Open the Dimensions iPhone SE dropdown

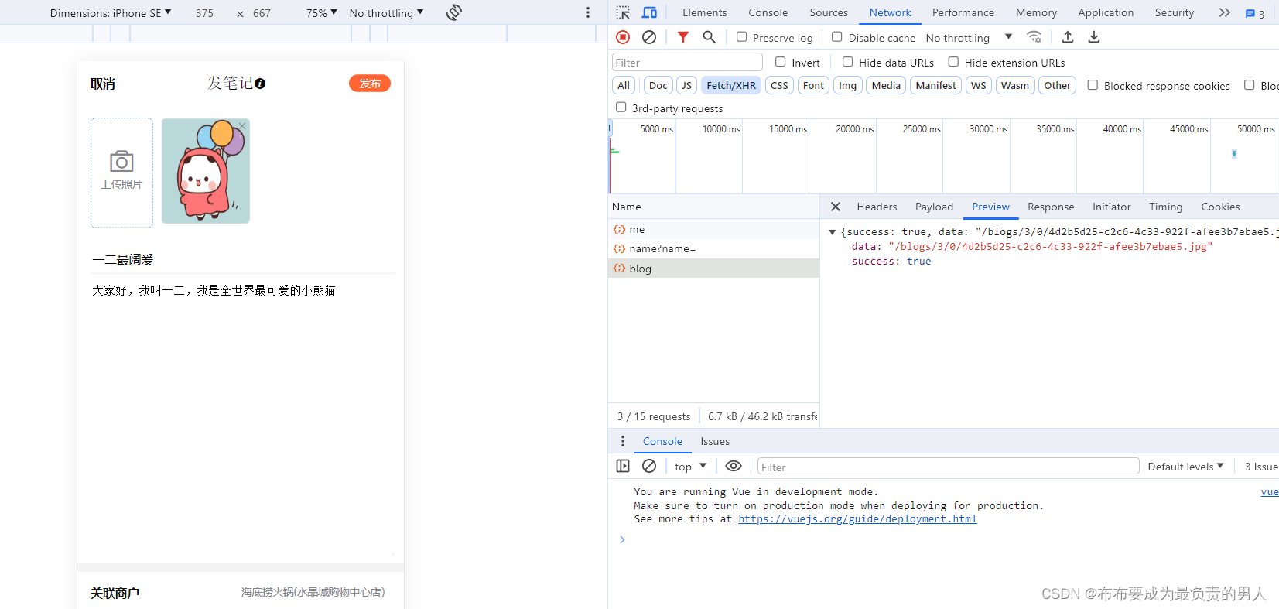(x=111, y=13)
